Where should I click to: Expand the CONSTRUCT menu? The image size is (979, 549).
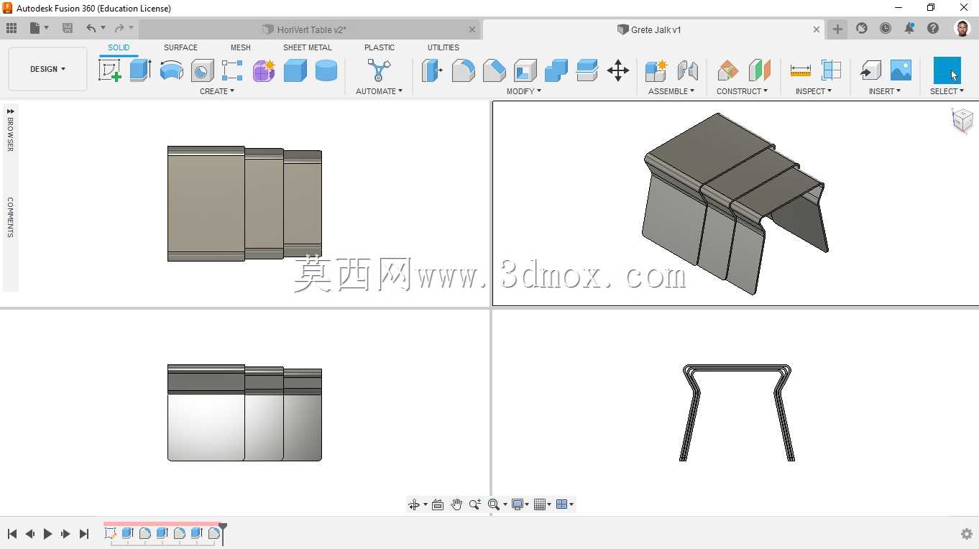[742, 91]
